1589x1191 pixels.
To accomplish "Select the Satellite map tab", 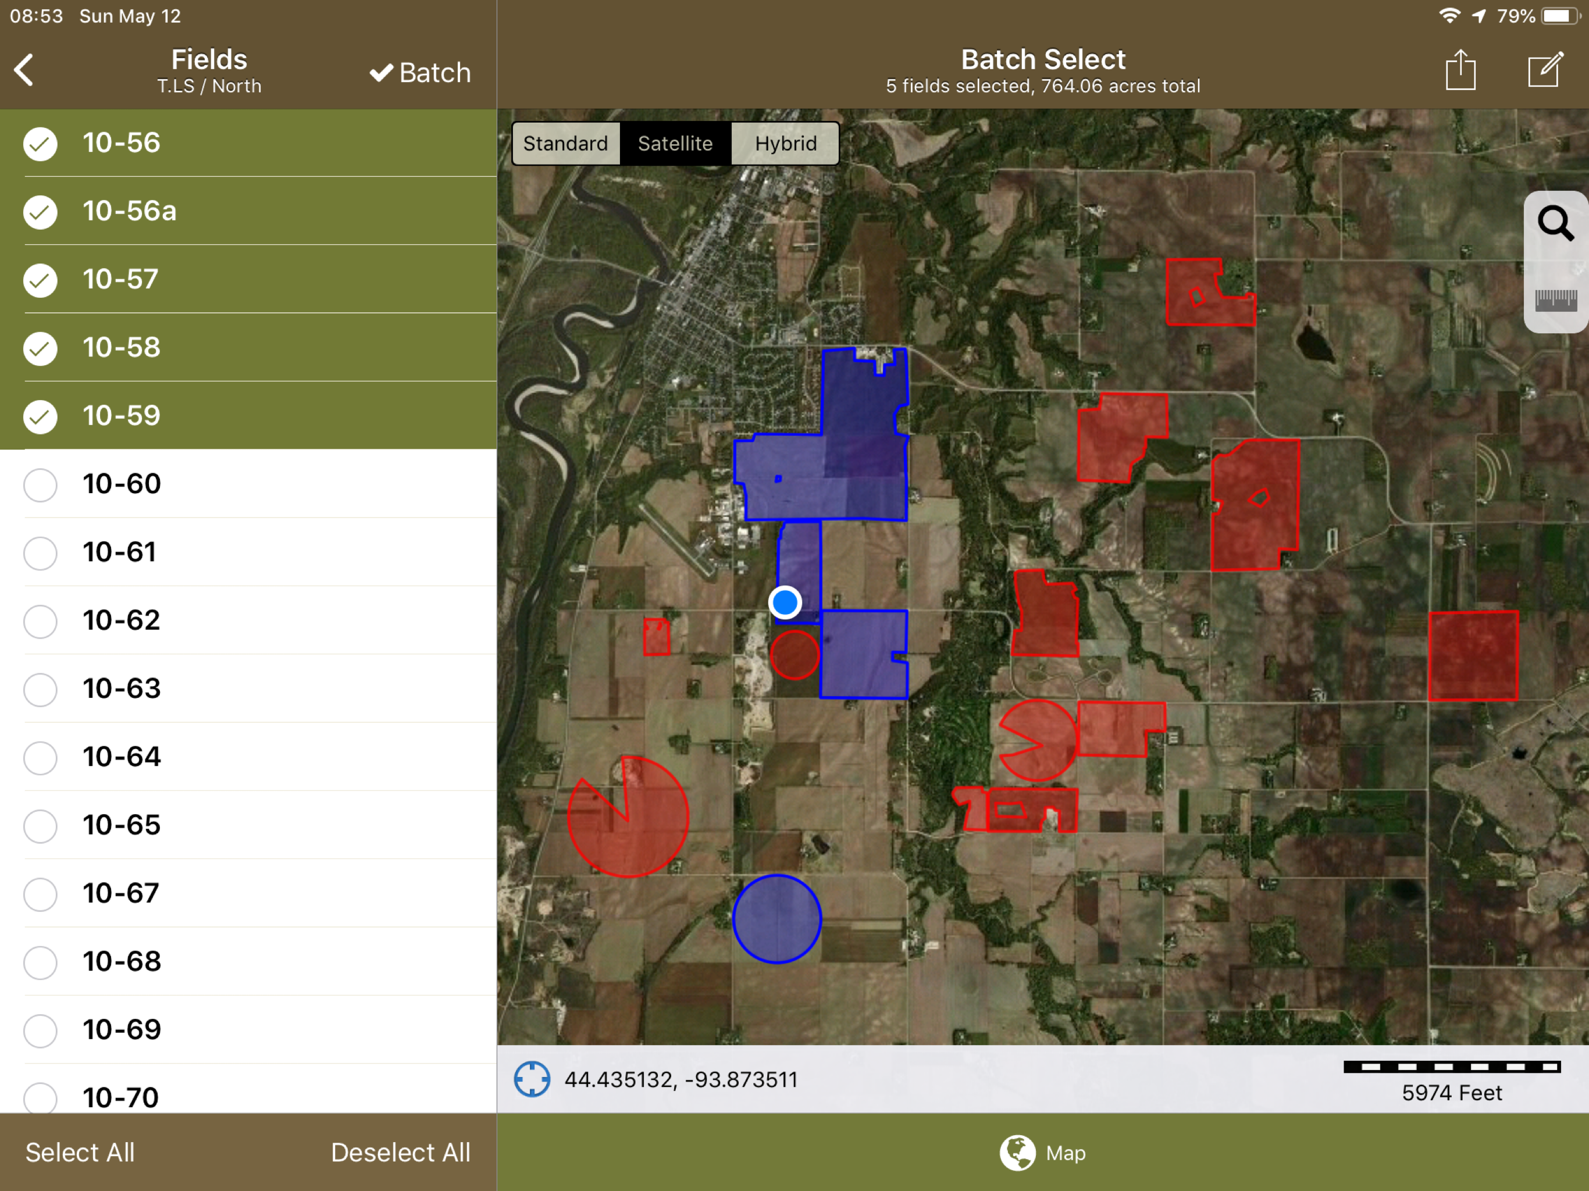I will pos(675,144).
